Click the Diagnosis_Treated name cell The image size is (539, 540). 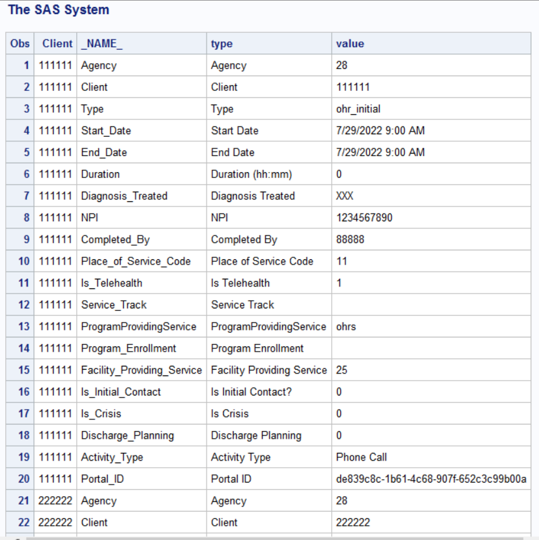(124, 196)
